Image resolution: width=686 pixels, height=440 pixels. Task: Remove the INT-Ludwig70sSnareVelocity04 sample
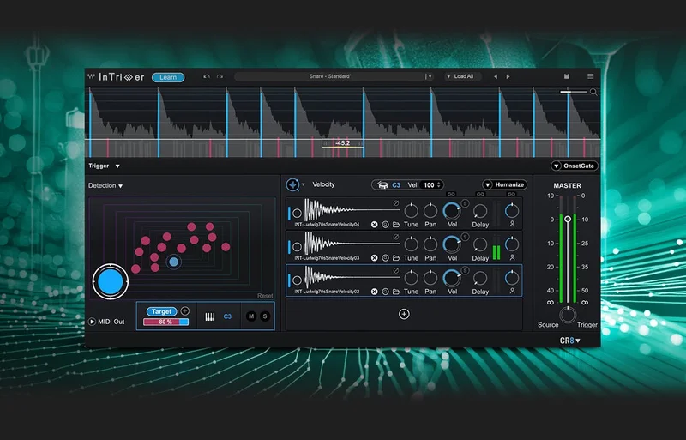coord(374,225)
